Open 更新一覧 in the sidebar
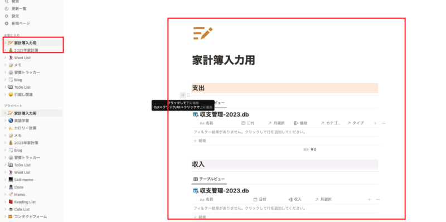Screen dimensions: 446x222 pos(19,8)
